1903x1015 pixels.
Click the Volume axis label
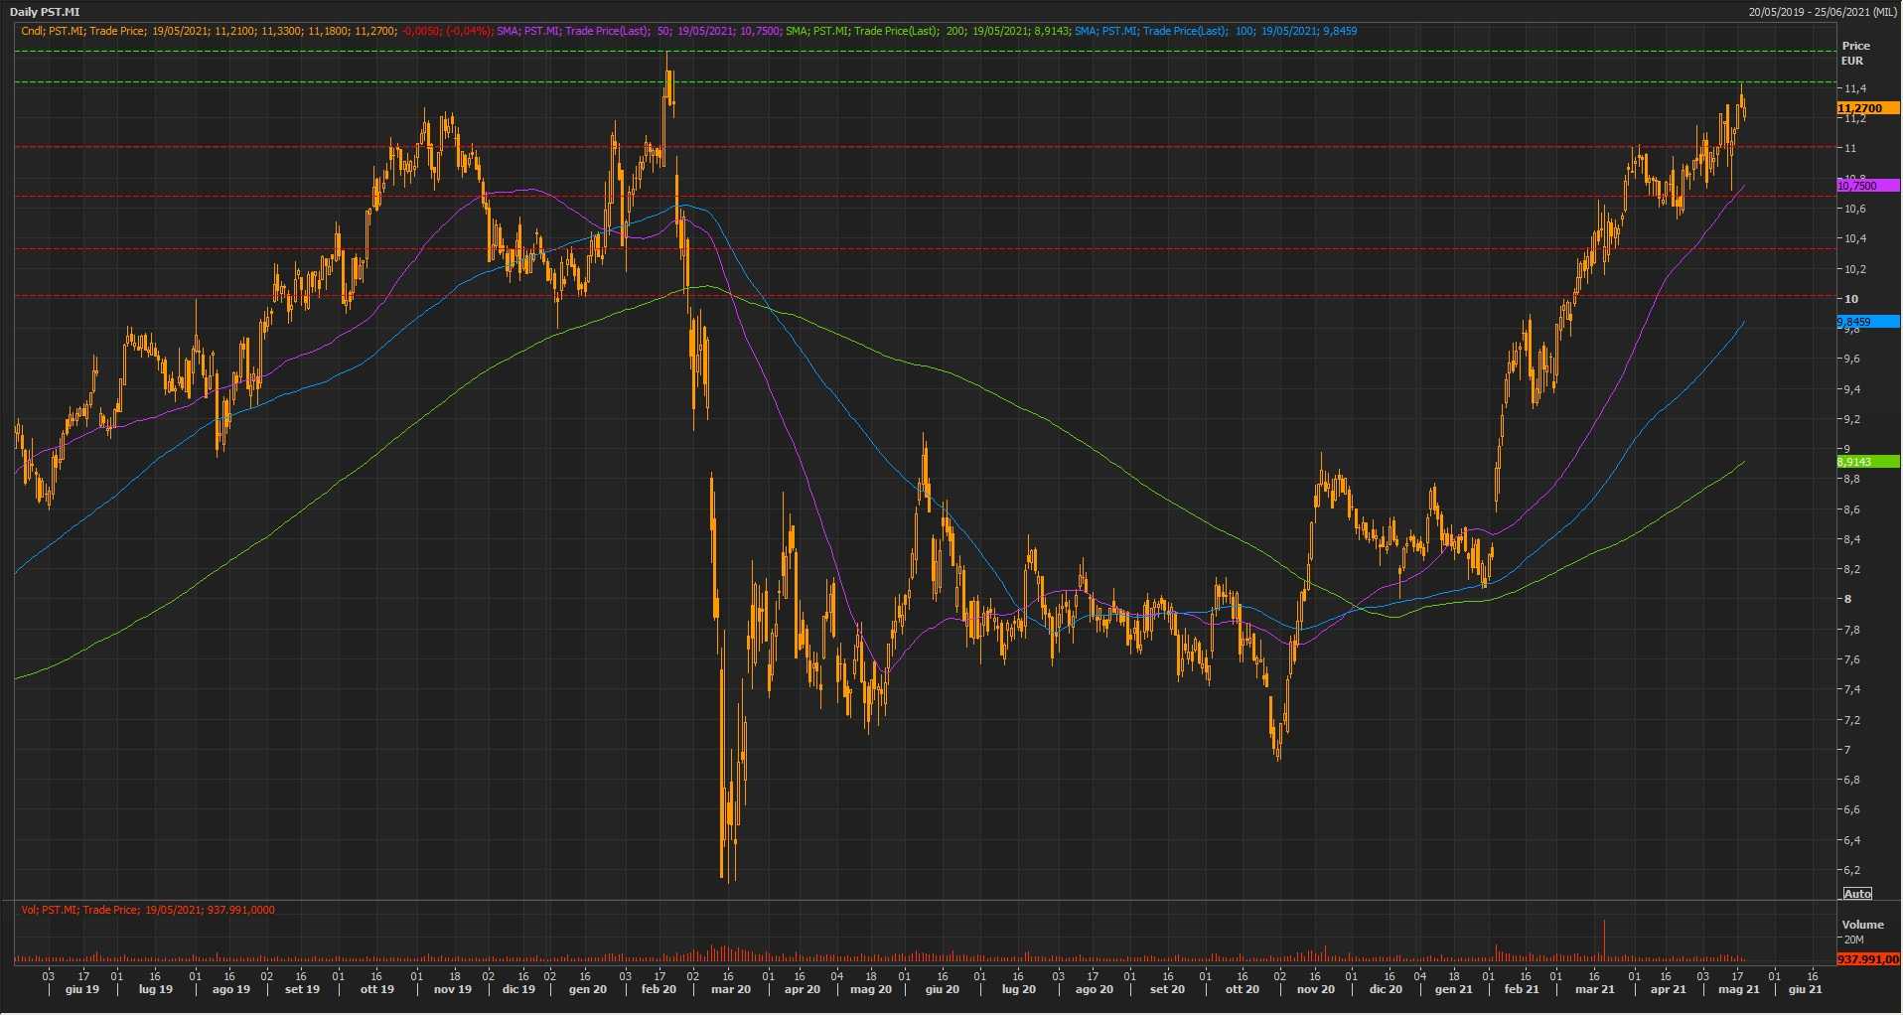[x=1862, y=925]
